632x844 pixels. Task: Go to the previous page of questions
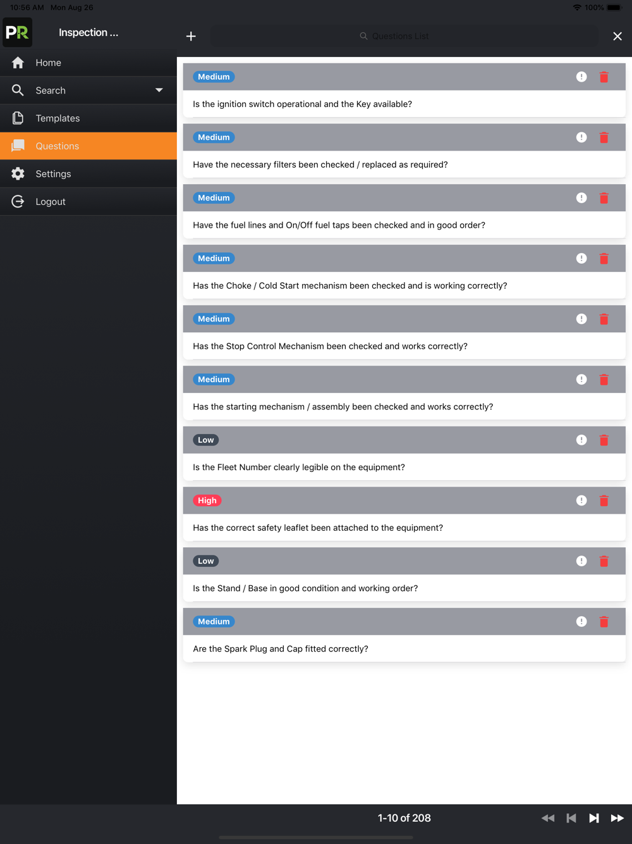[x=571, y=818]
